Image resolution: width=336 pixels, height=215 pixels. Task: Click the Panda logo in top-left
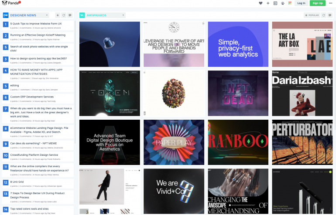pyautogui.click(x=11, y=3)
